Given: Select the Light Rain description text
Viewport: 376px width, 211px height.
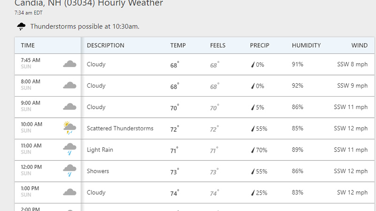Looking at the screenshot, I should tap(100, 150).
